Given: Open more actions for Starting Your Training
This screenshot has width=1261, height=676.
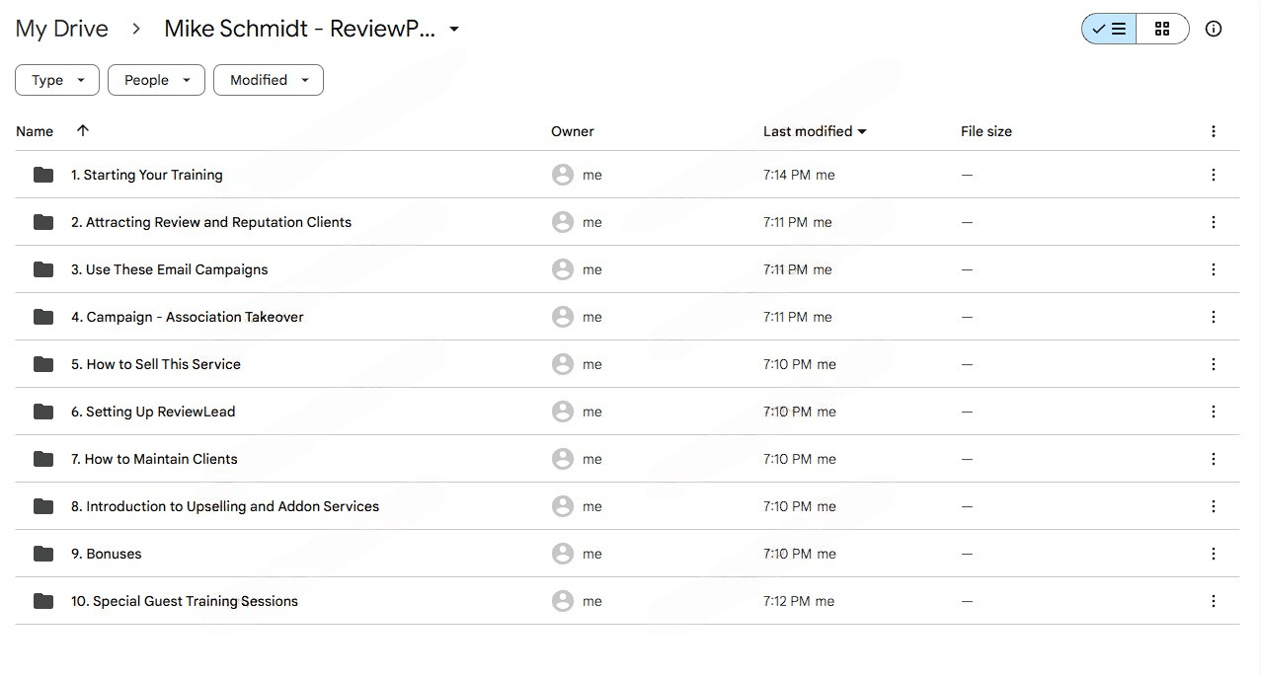Looking at the screenshot, I should pyautogui.click(x=1214, y=175).
